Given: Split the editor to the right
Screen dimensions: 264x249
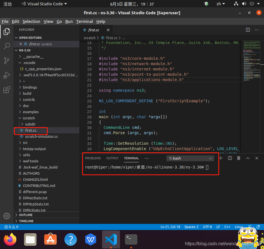Looking at the screenshot, I should tap(248, 30).
